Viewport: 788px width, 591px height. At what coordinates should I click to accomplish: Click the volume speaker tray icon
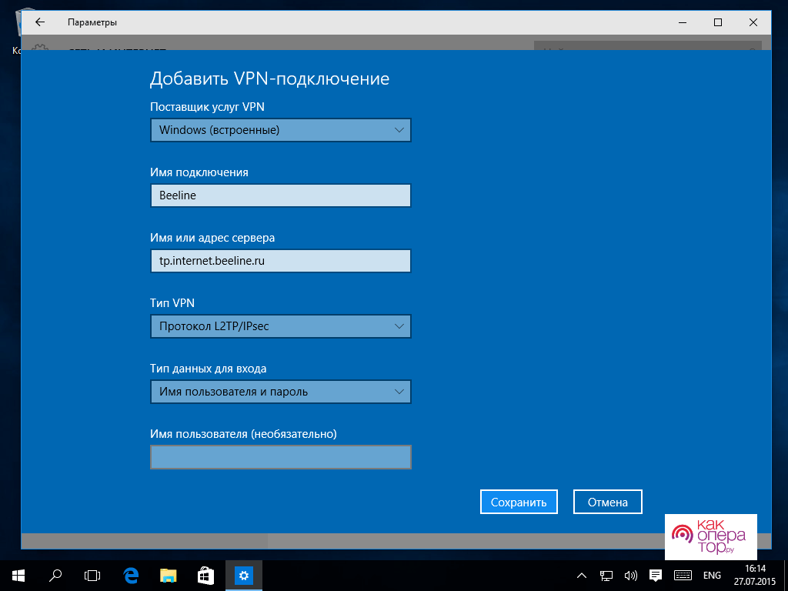630,575
